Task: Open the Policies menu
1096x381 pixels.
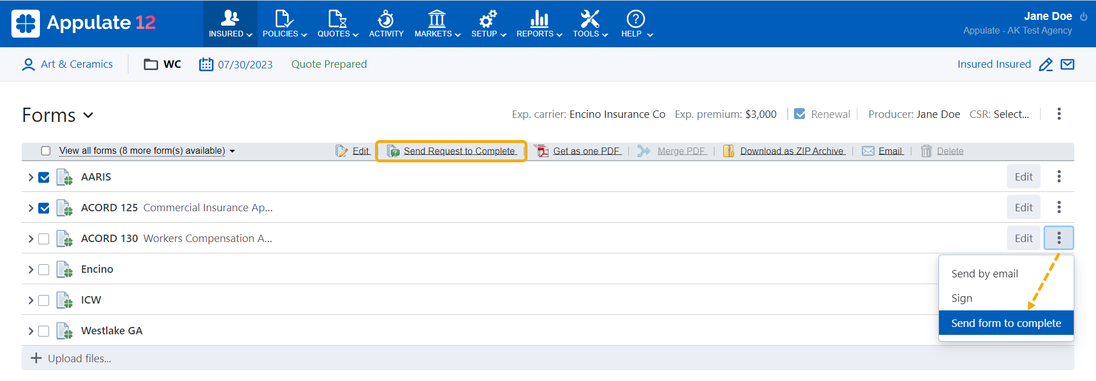Action: point(284,24)
